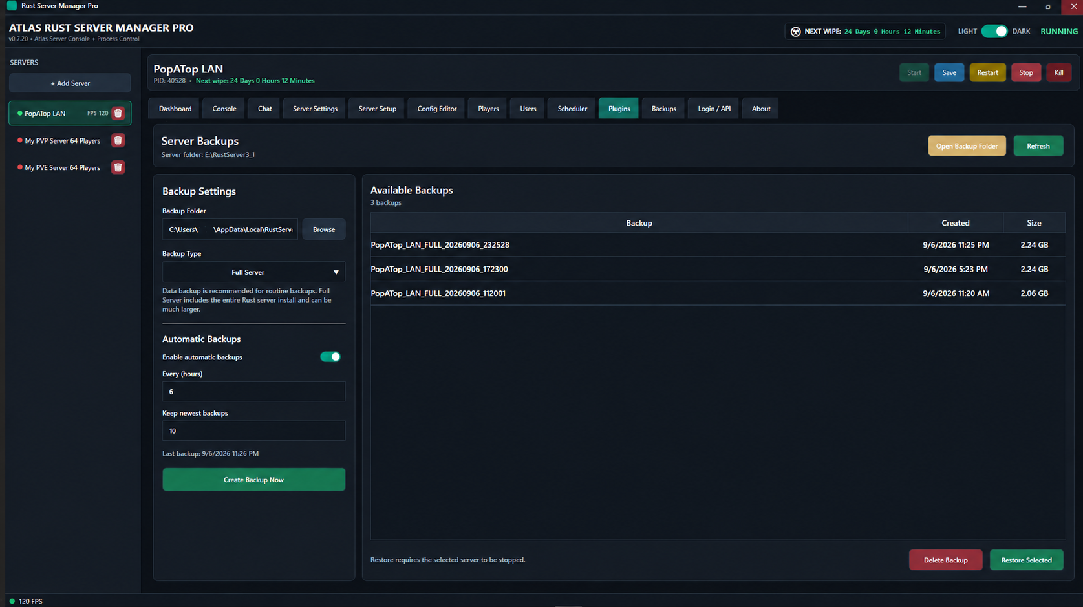The width and height of the screenshot is (1083, 607).
Task: Select backup PopATop_LAN_FULL_20260906_112001
Action: coord(718,293)
